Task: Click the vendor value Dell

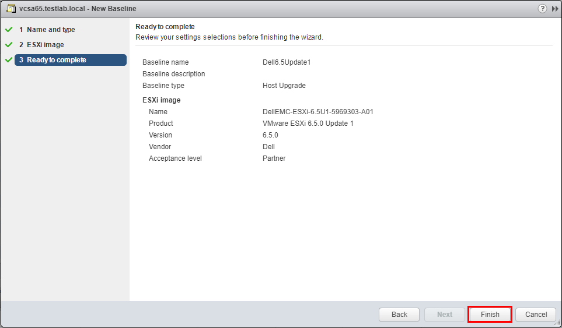Action: click(x=268, y=147)
